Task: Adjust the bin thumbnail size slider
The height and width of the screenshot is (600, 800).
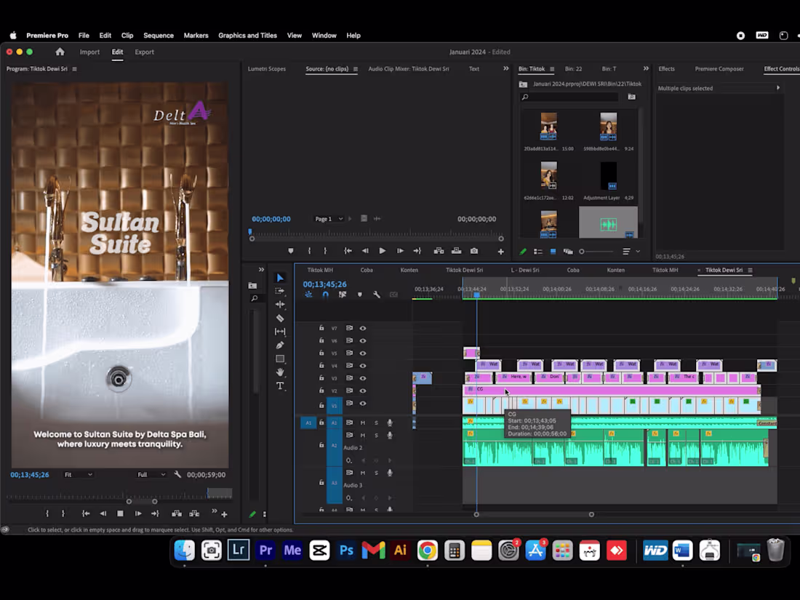Action: pos(596,252)
